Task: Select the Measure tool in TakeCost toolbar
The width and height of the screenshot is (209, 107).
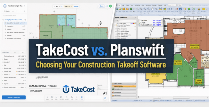Action: [x=48, y=98]
